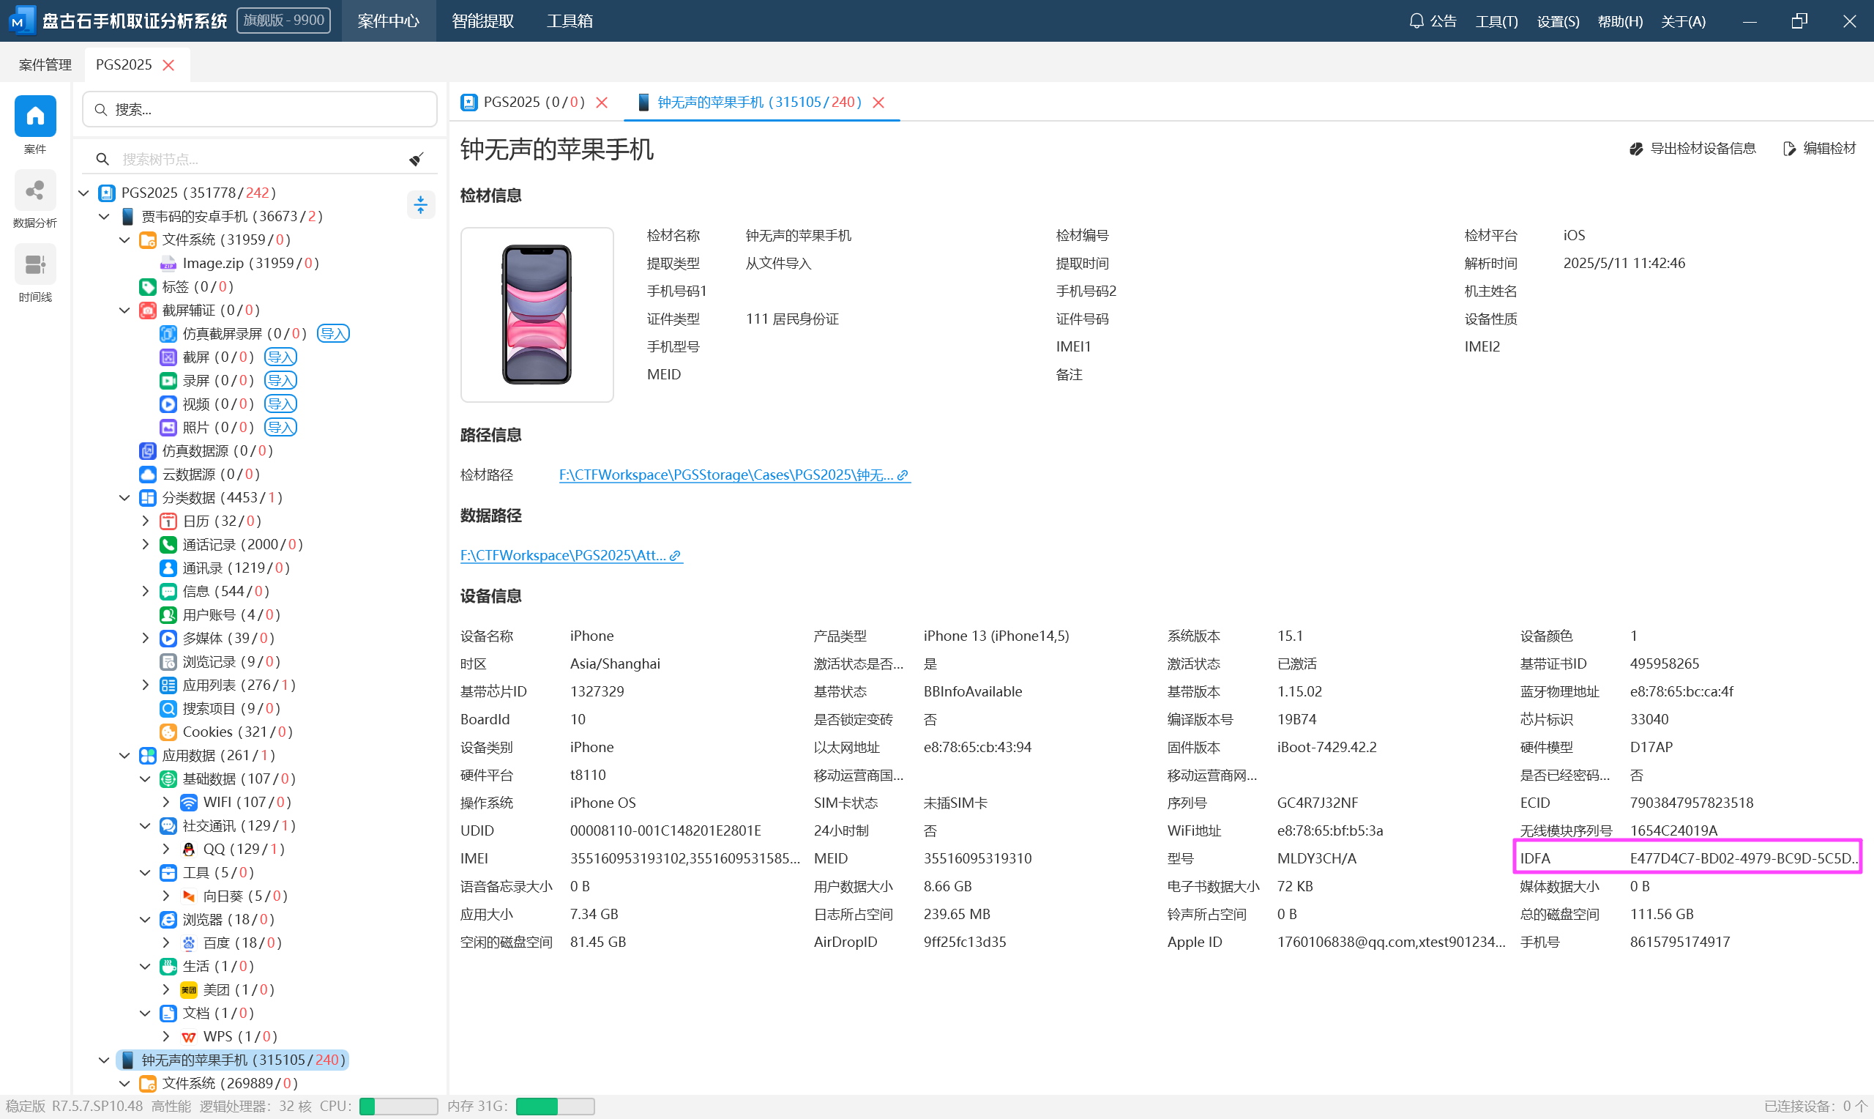
Task: Select the 仿真截屏录屏 node icon
Action: point(168,333)
